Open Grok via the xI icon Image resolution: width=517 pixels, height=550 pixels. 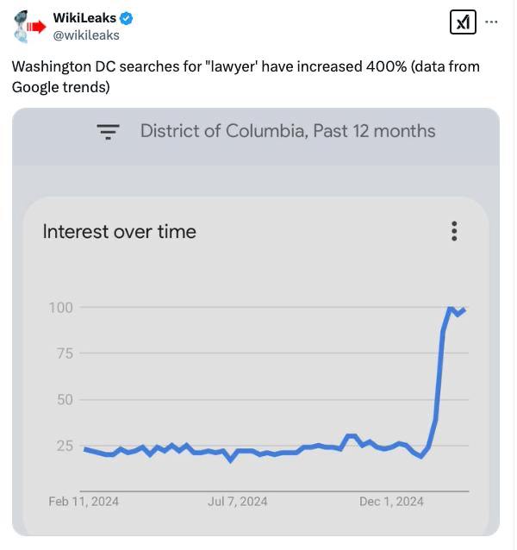tap(463, 22)
